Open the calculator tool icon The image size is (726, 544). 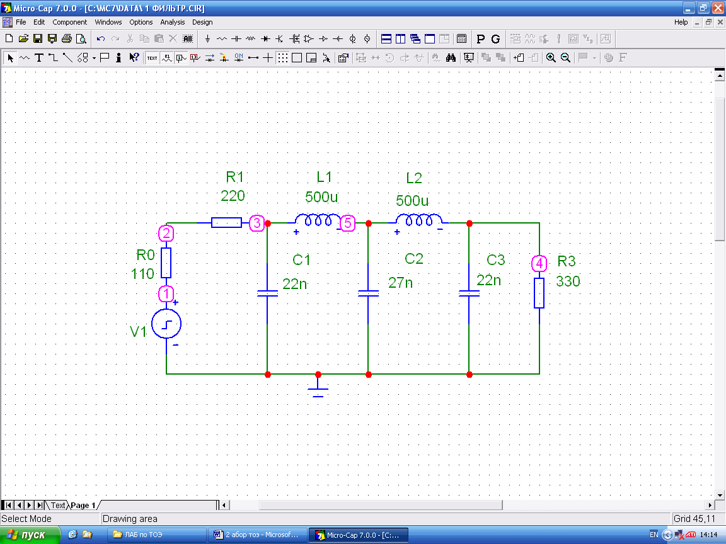[461, 39]
